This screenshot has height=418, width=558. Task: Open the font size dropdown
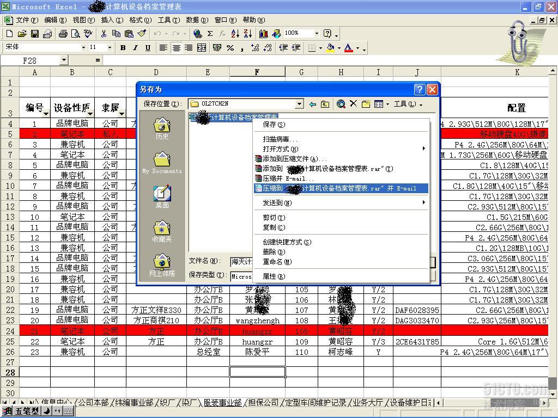click(109, 47)
